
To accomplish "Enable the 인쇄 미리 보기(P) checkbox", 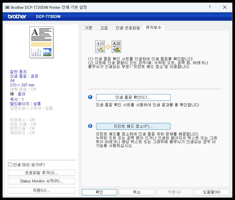I will coord(10,165).
